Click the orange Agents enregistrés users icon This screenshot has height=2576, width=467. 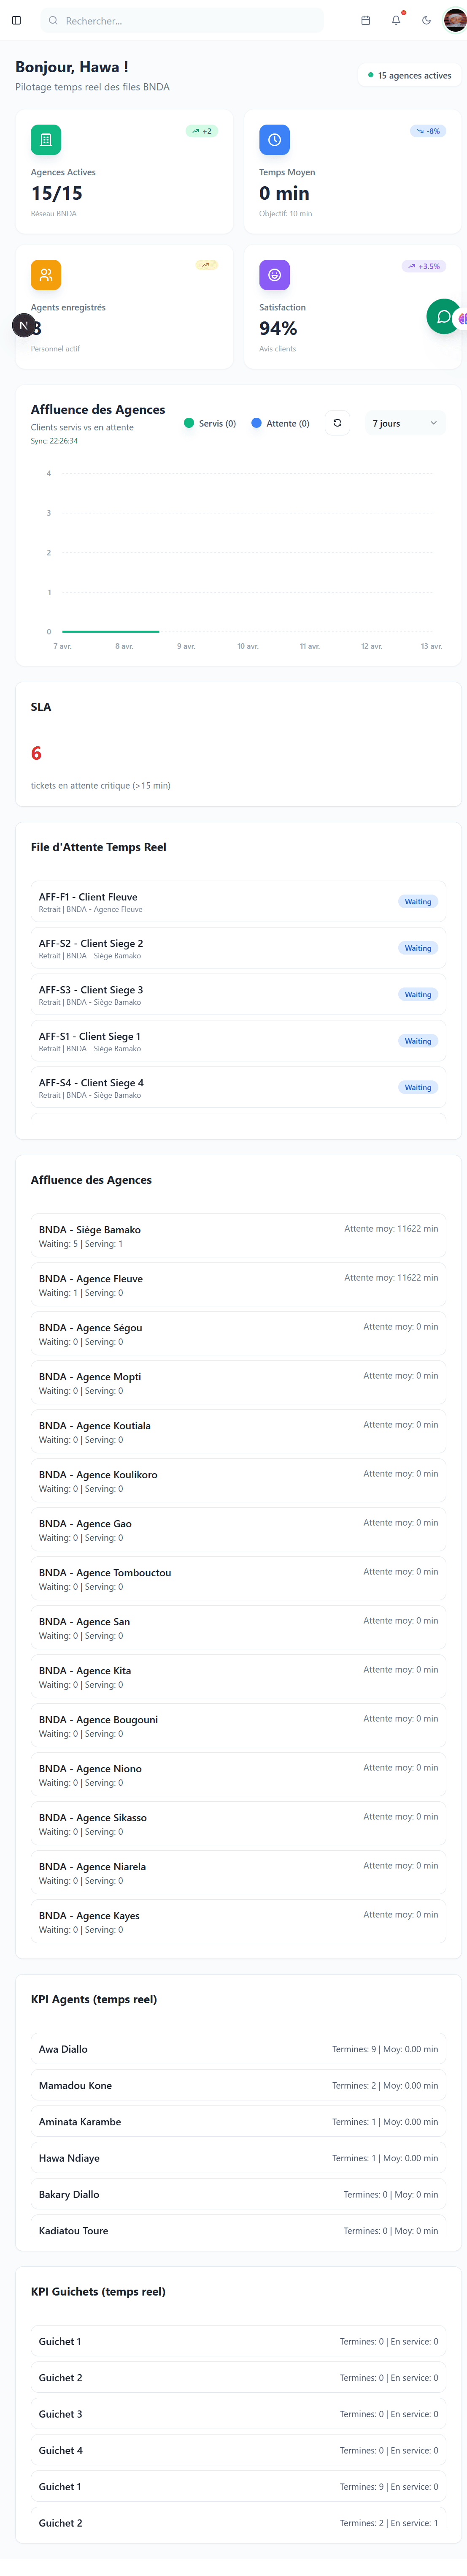pos(46,275)
